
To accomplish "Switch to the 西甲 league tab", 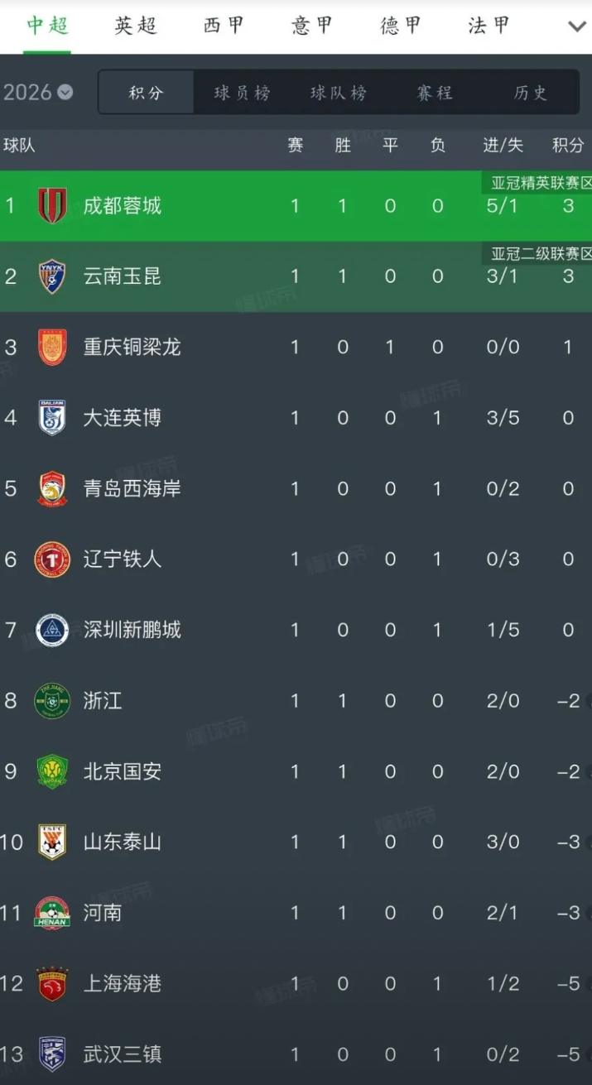I will 224,26.
